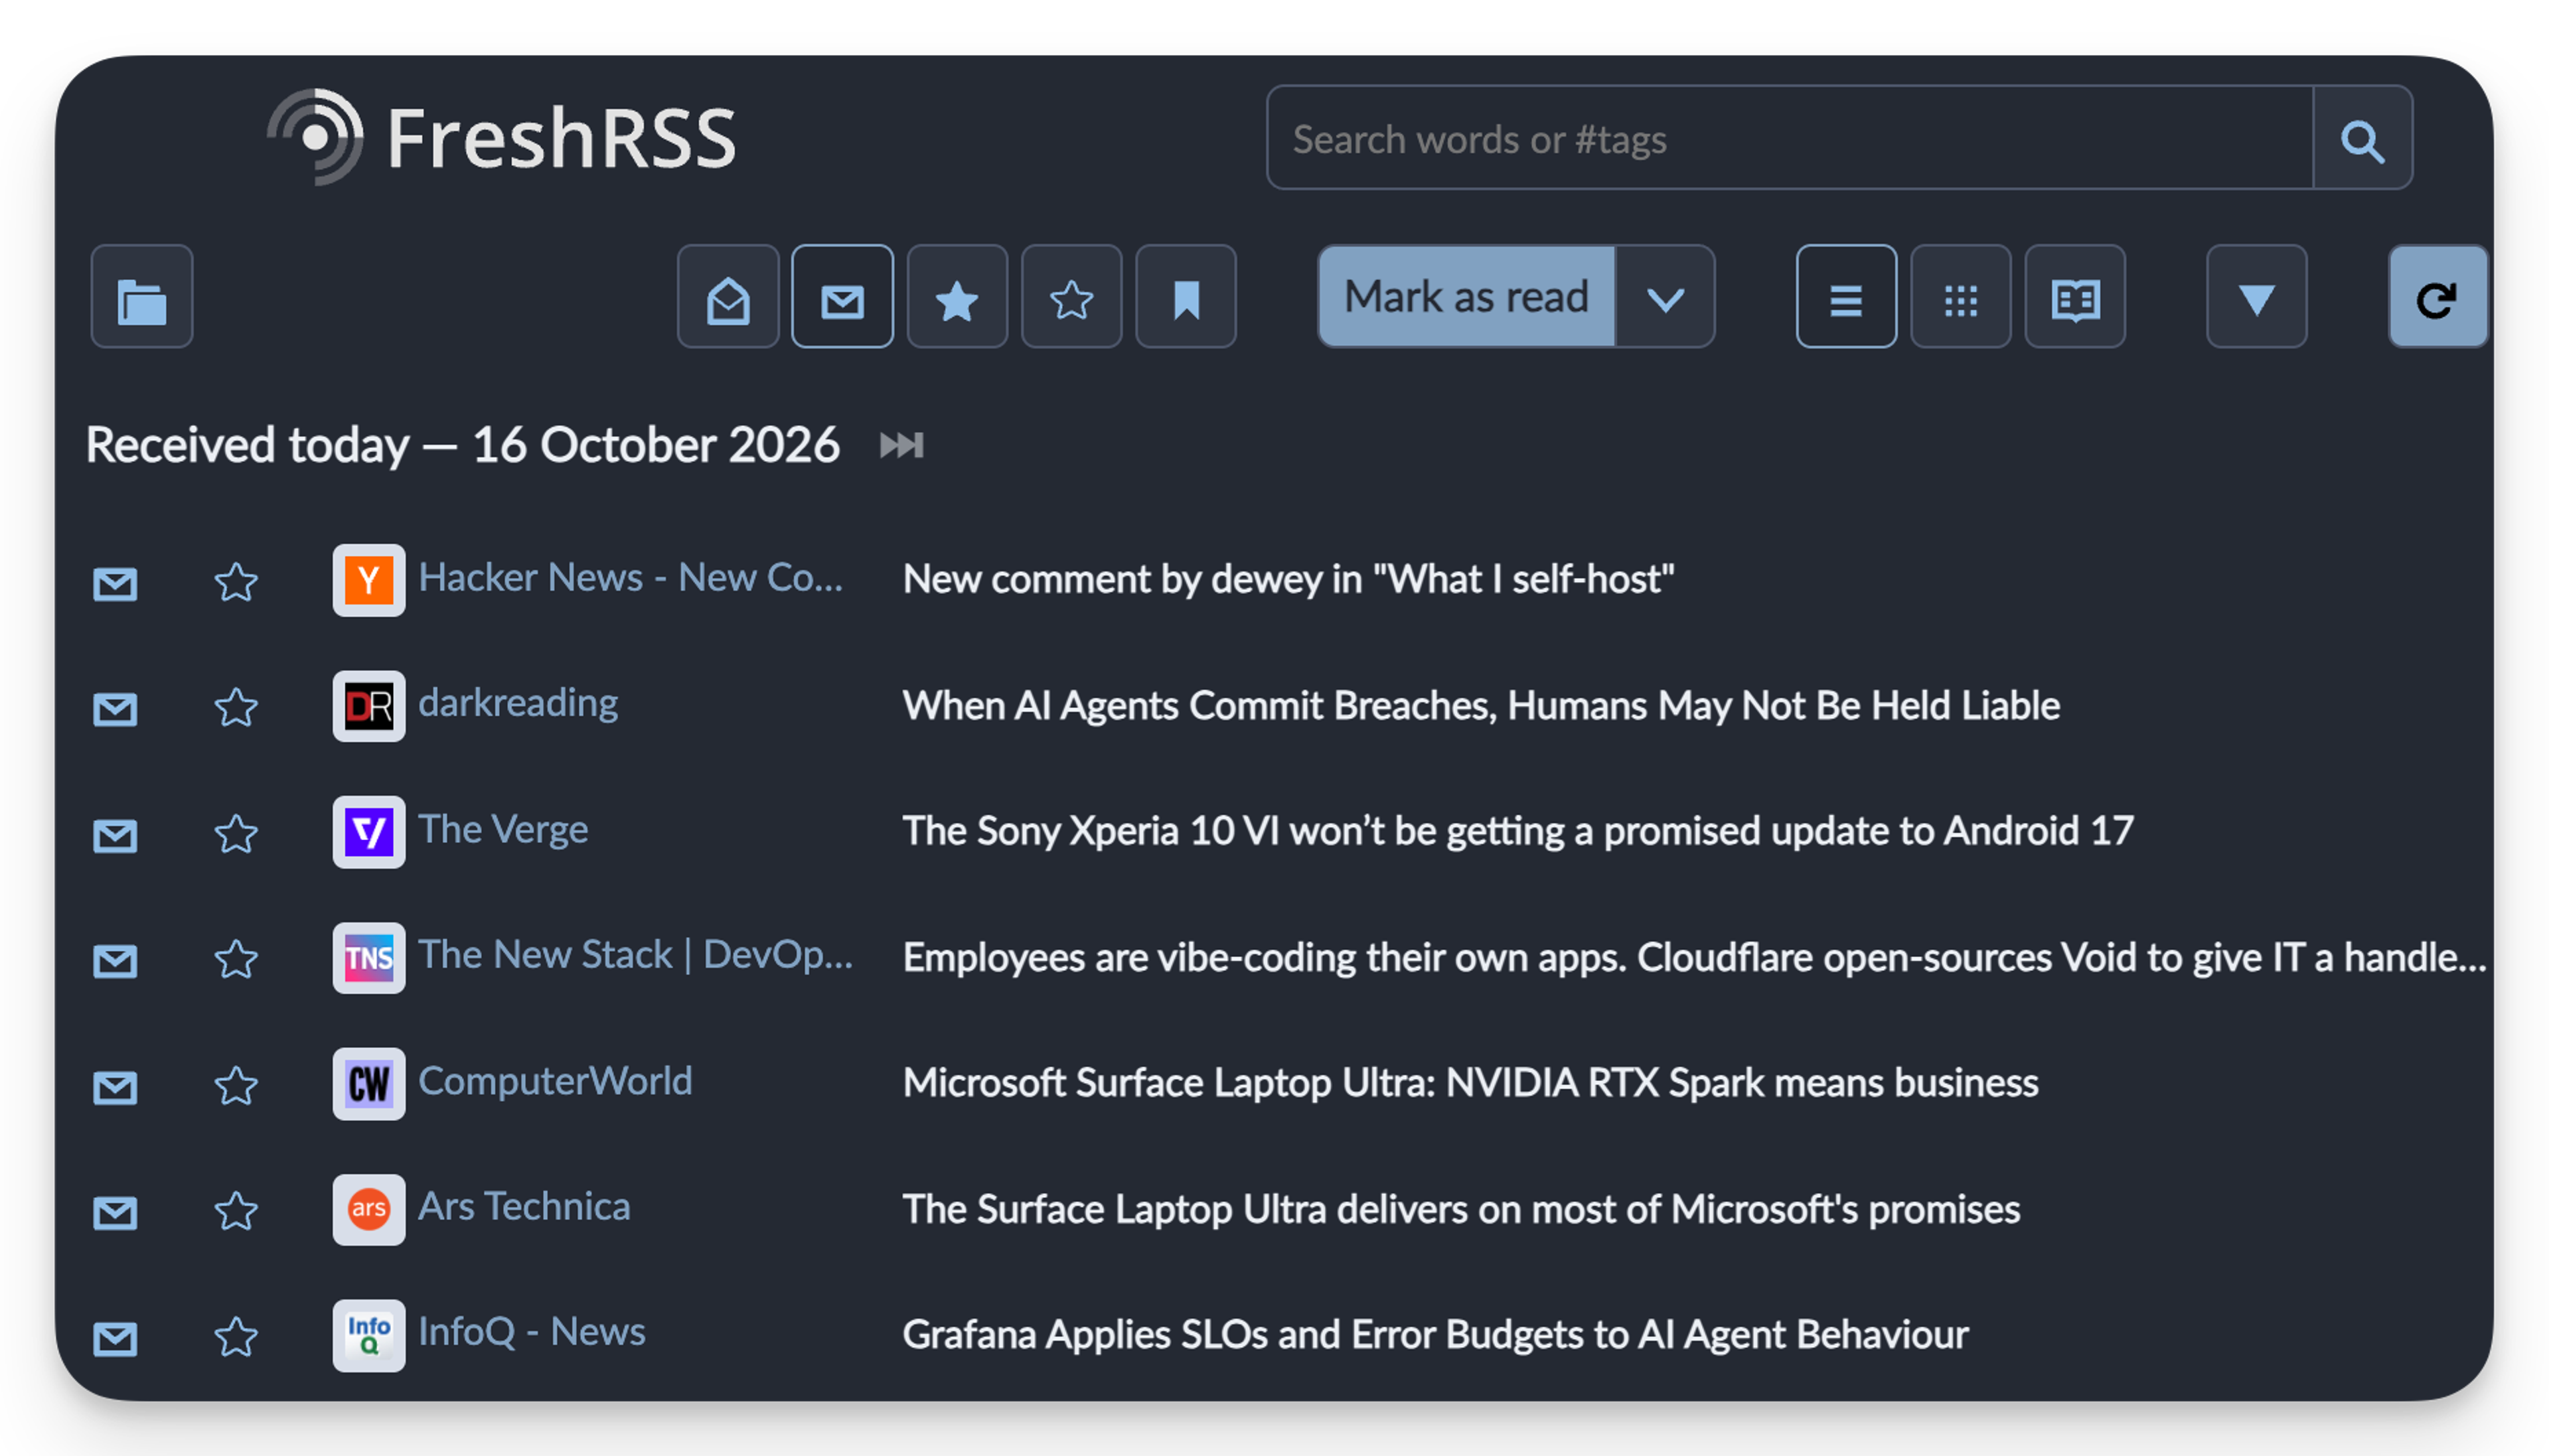Click the Mark as read button
The height and width of the screenshot is (1456, 2549).
click(1466, 297)
